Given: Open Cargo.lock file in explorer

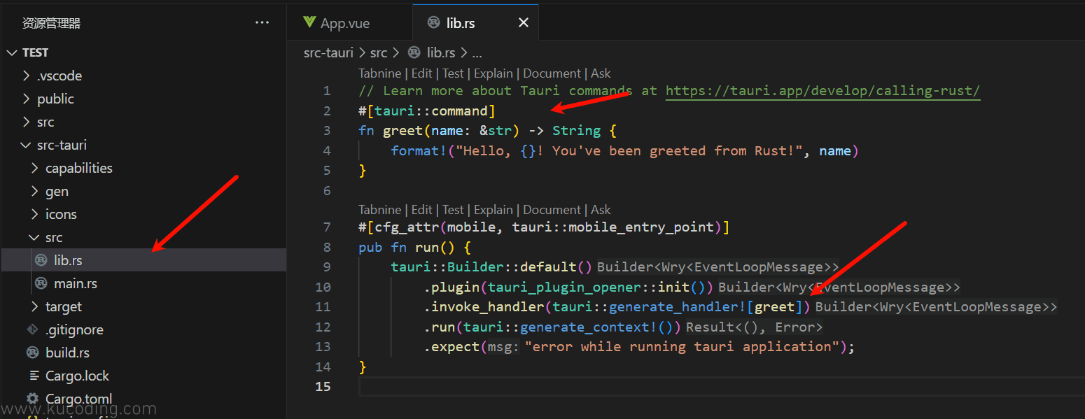Looking at the screenshot, I should (x=143, y=376).
